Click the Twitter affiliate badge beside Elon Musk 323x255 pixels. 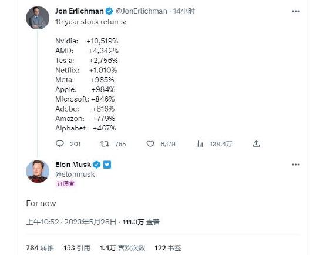[x=107, y=165]
